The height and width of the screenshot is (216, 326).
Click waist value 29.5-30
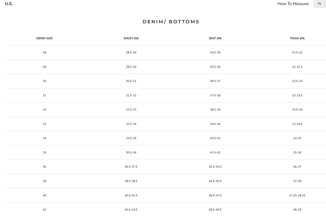click(x=131, y=67)
